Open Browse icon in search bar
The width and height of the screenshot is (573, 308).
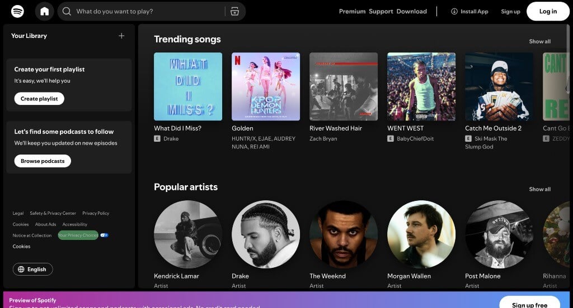(x=234, y=11)
